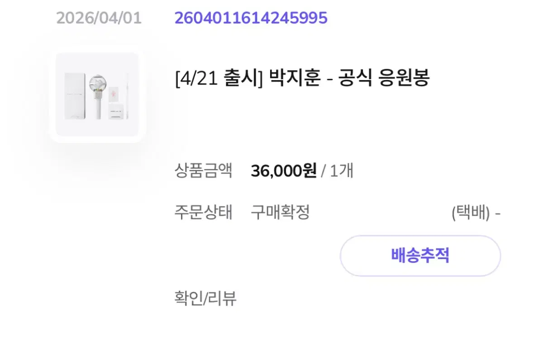The height and width of the screenshot is (346, 543).
Task: Click the (택배) delivery method text
Action: 471,213
